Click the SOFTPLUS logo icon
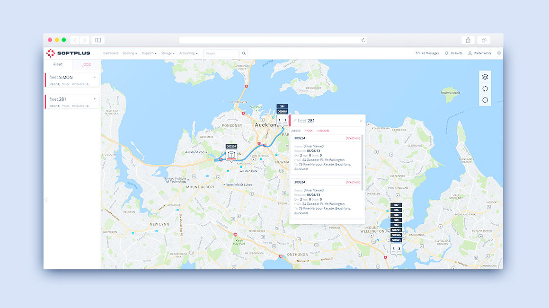This screenshot has height=308, width=549. click(x=50, y=53)
